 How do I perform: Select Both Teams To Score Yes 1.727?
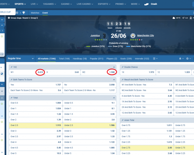(36, 85)
